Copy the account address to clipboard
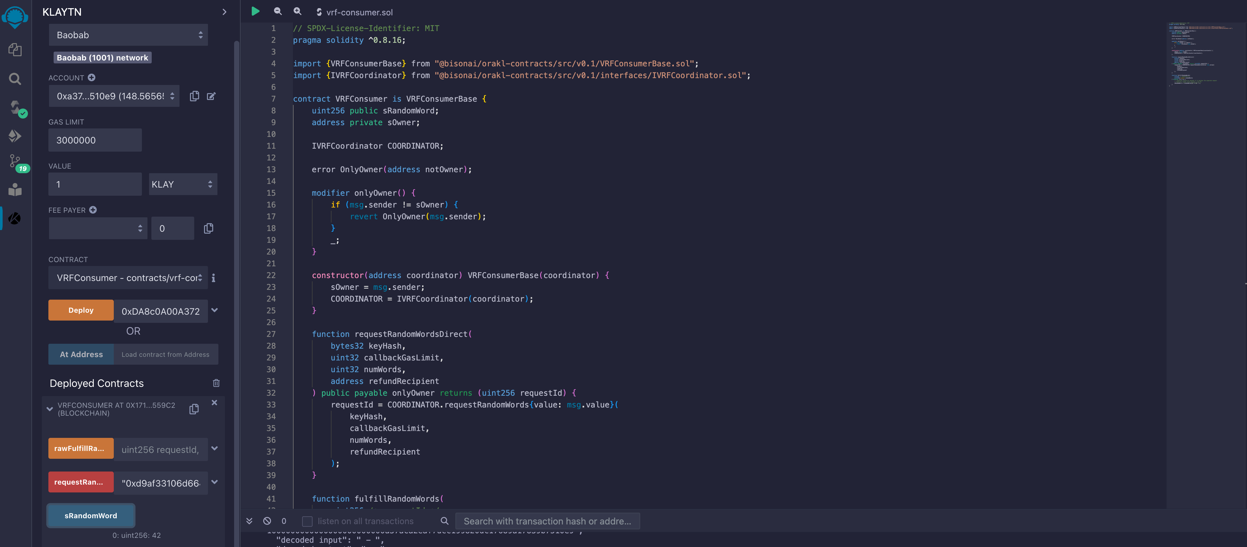The width and height of the screenshot is (1247, 547). click(194, 96)
